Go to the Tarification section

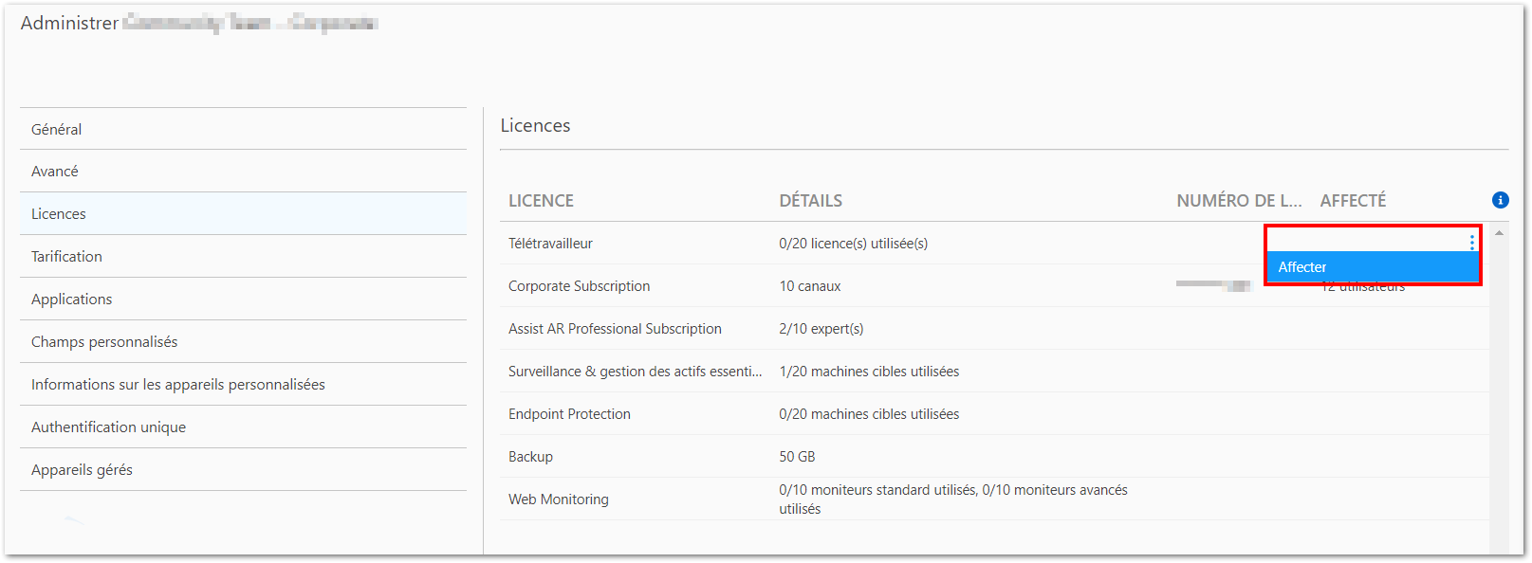66,257
